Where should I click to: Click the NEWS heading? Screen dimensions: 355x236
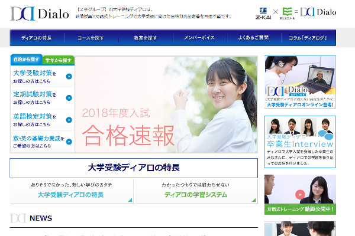(x=41, y=218)
